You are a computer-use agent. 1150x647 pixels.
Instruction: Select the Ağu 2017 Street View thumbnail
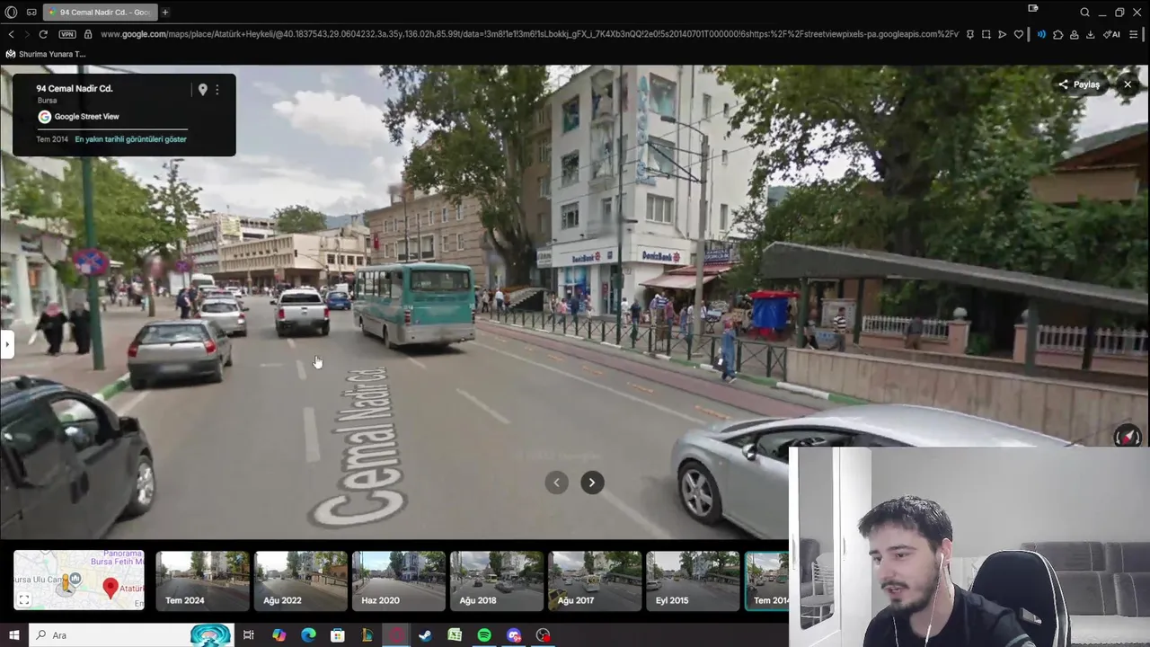tap(594, 581)
